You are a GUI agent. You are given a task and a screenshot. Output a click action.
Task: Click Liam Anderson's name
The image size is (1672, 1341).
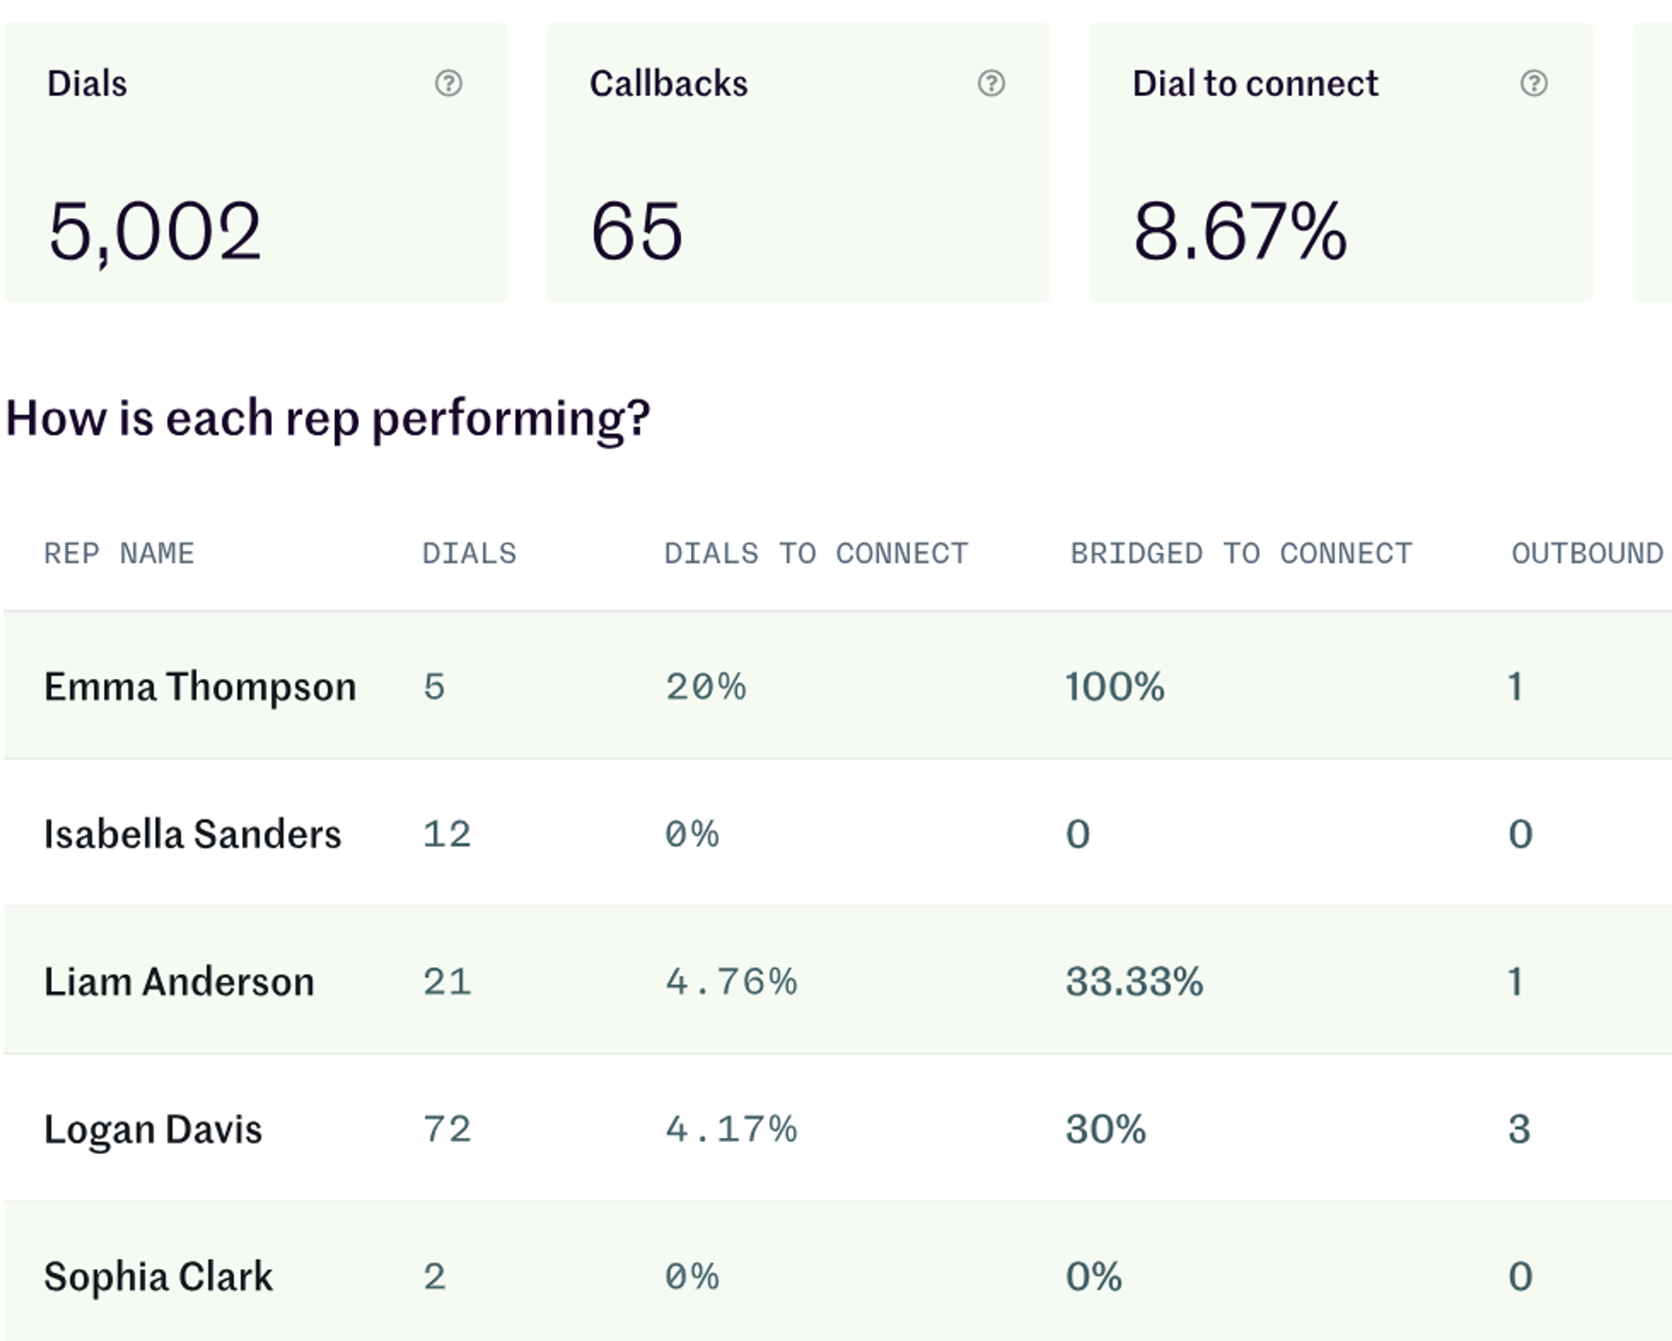(x=179, y=982)
